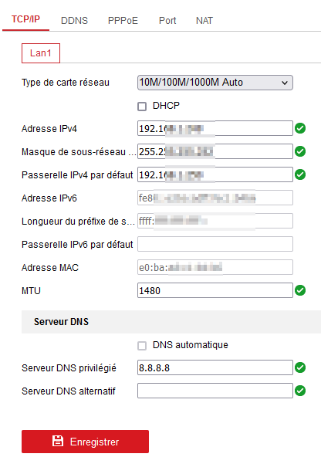This screenshot has height=474, width=321.
Task: Click the dropdown arrow of 10M/100M/1000M Auto
Action: point(285,83)
